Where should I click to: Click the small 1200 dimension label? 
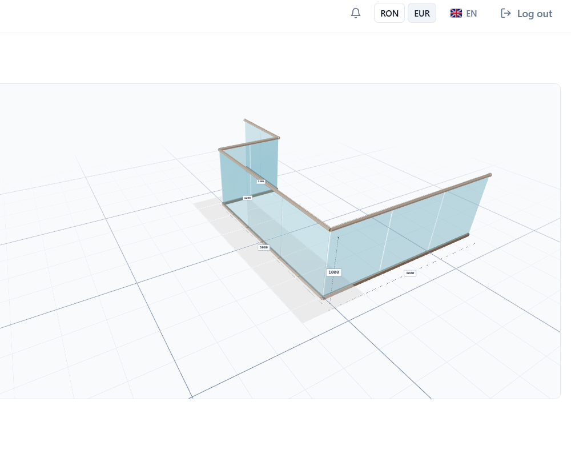pyautogui.click(x=247, y=198)
